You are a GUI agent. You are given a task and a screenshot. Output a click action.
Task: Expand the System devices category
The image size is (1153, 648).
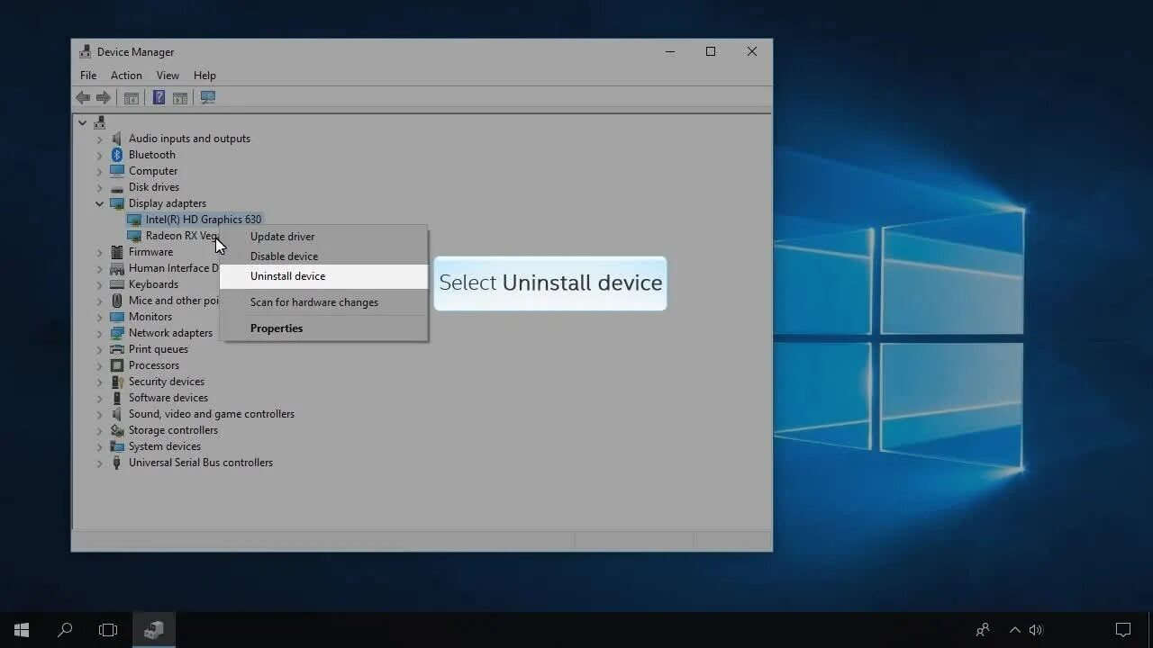[x=100, y=446]
